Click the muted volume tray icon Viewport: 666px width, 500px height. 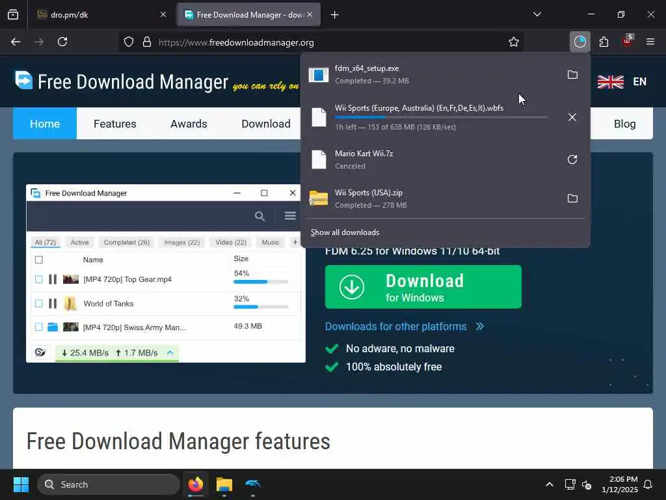pos(587,484)
